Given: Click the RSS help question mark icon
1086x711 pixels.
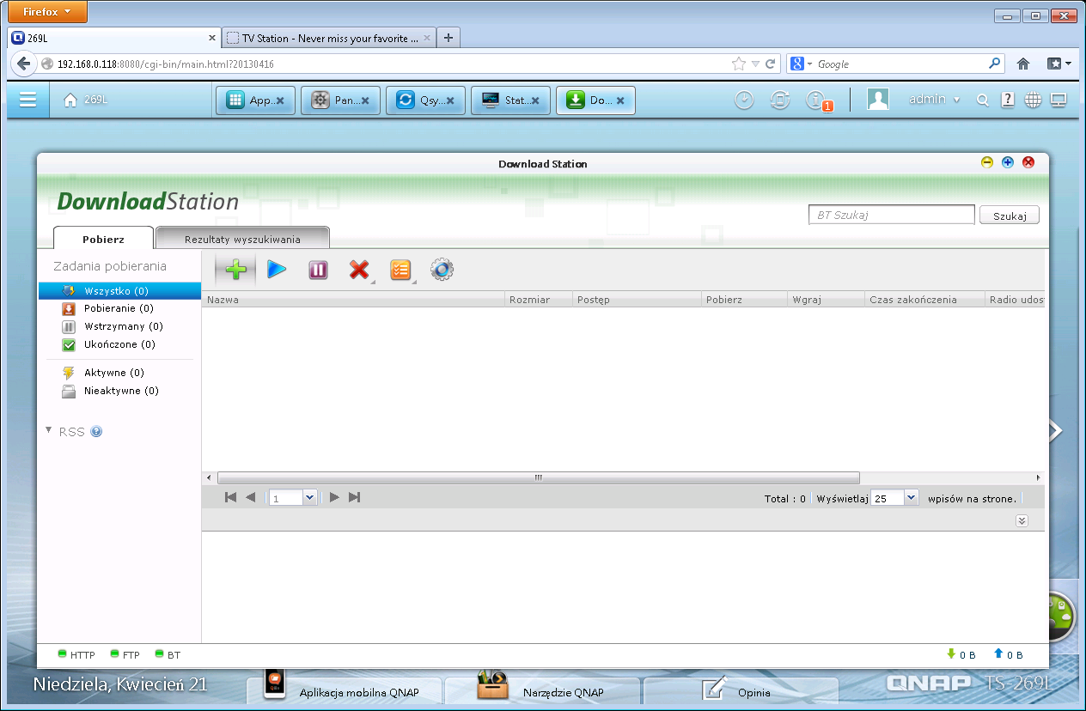Looking at the screenshot, I should (96, 432).
